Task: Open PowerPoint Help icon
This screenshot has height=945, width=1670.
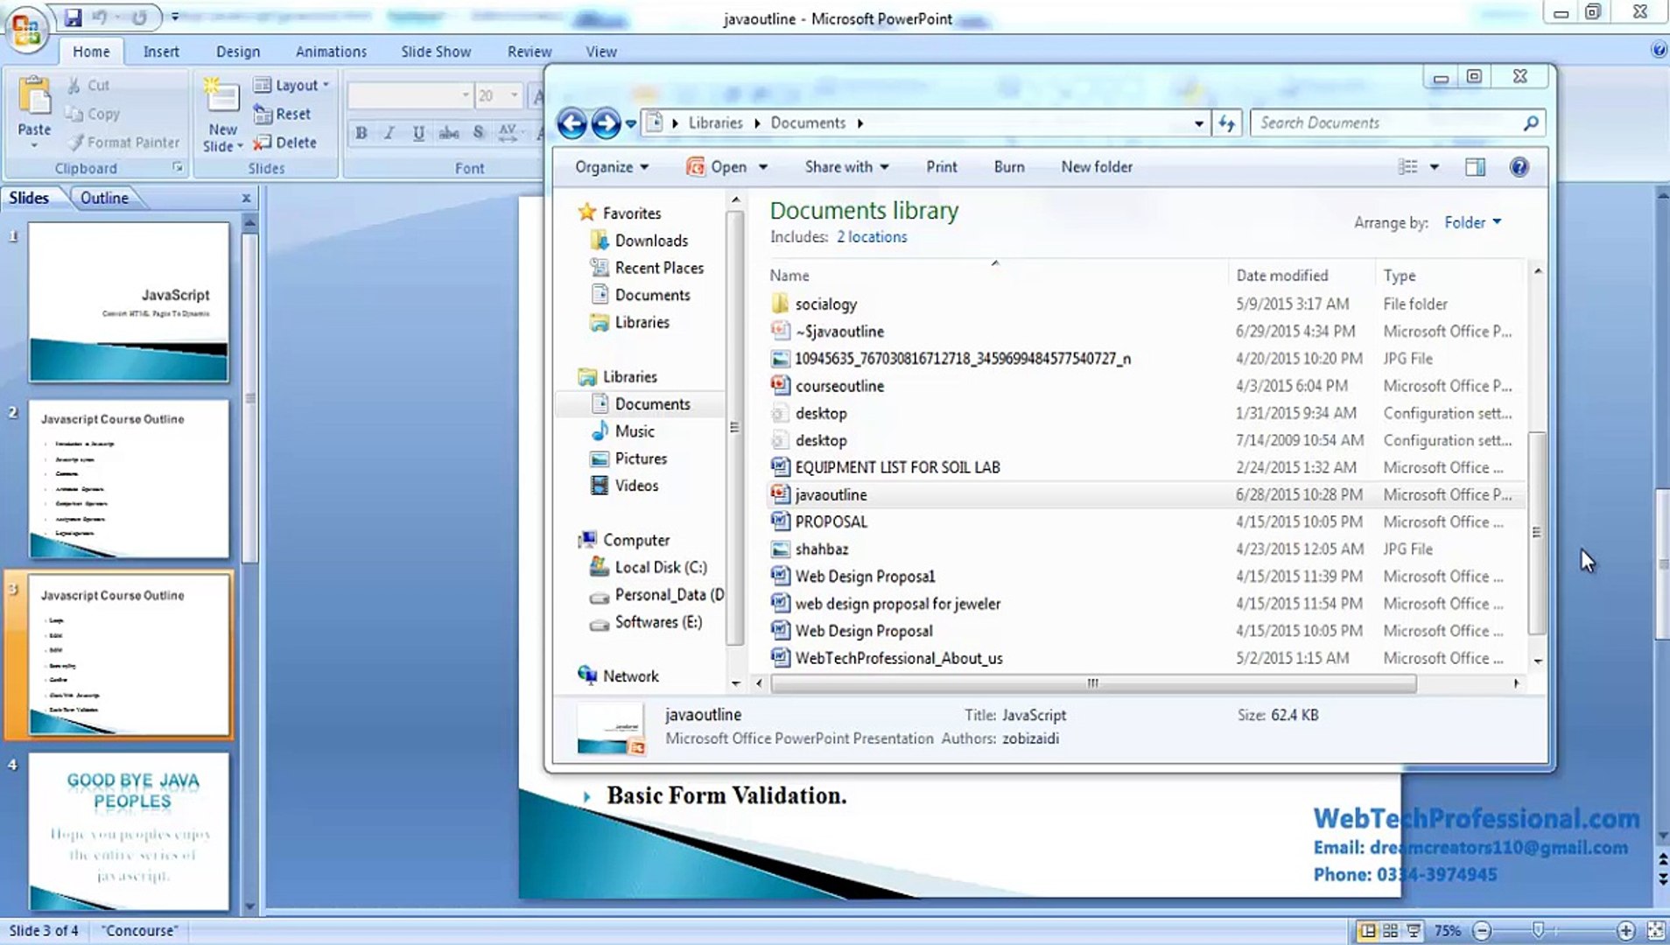Action: 1659,50
